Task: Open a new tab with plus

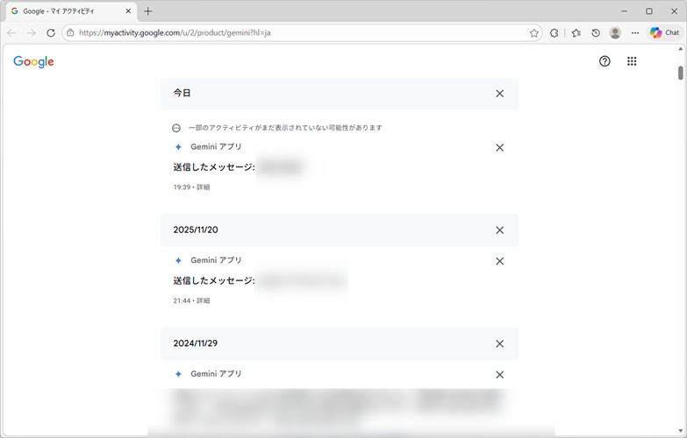Action: pyautogui.click(x=148, y=11)
